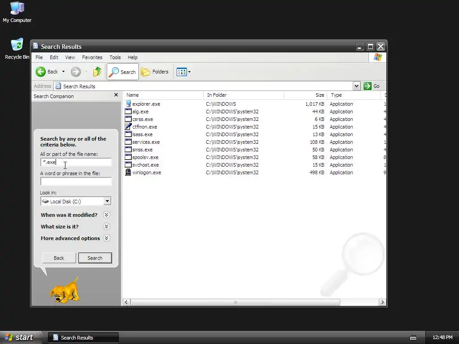Expand What size is it options
The image size is (459, 344).
tap(107, 227)
